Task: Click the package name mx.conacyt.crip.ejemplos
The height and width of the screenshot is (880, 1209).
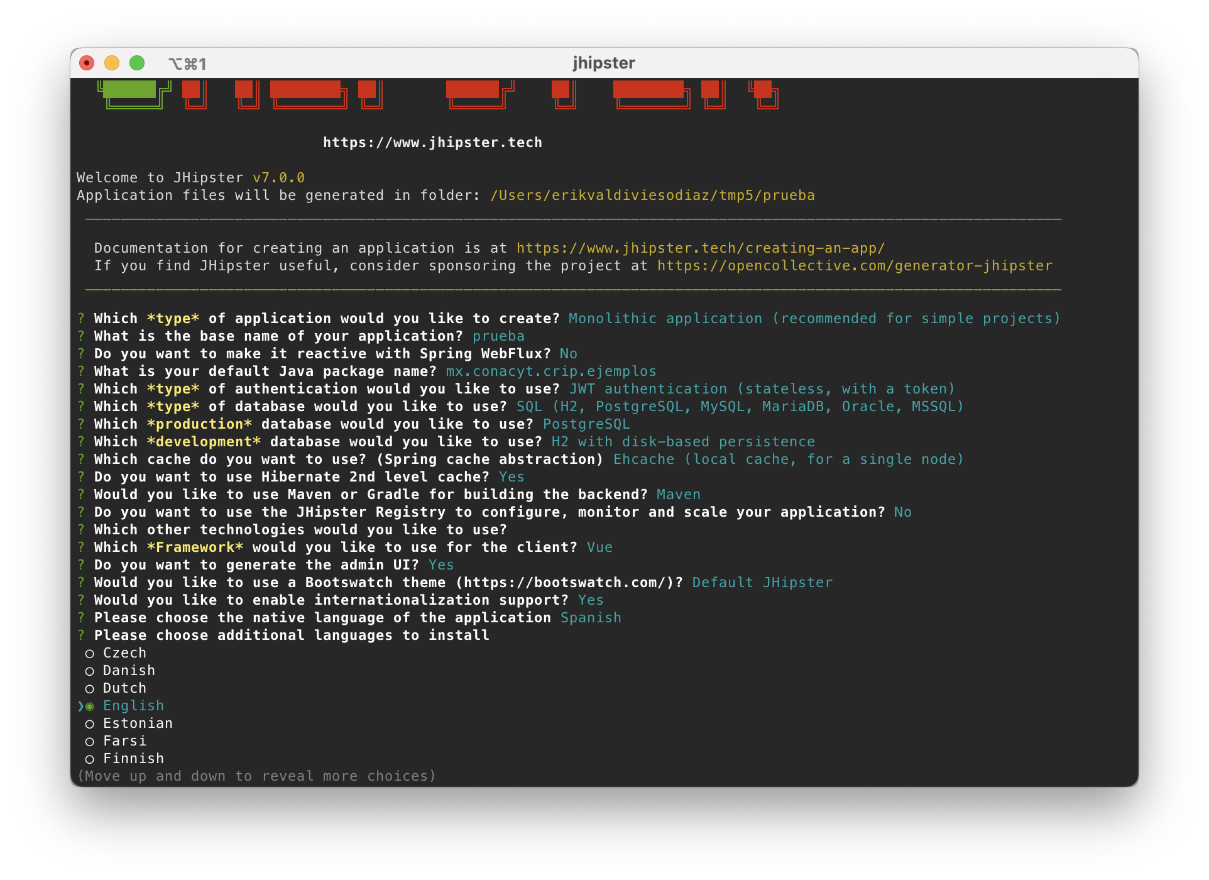Action: [551, 371]
